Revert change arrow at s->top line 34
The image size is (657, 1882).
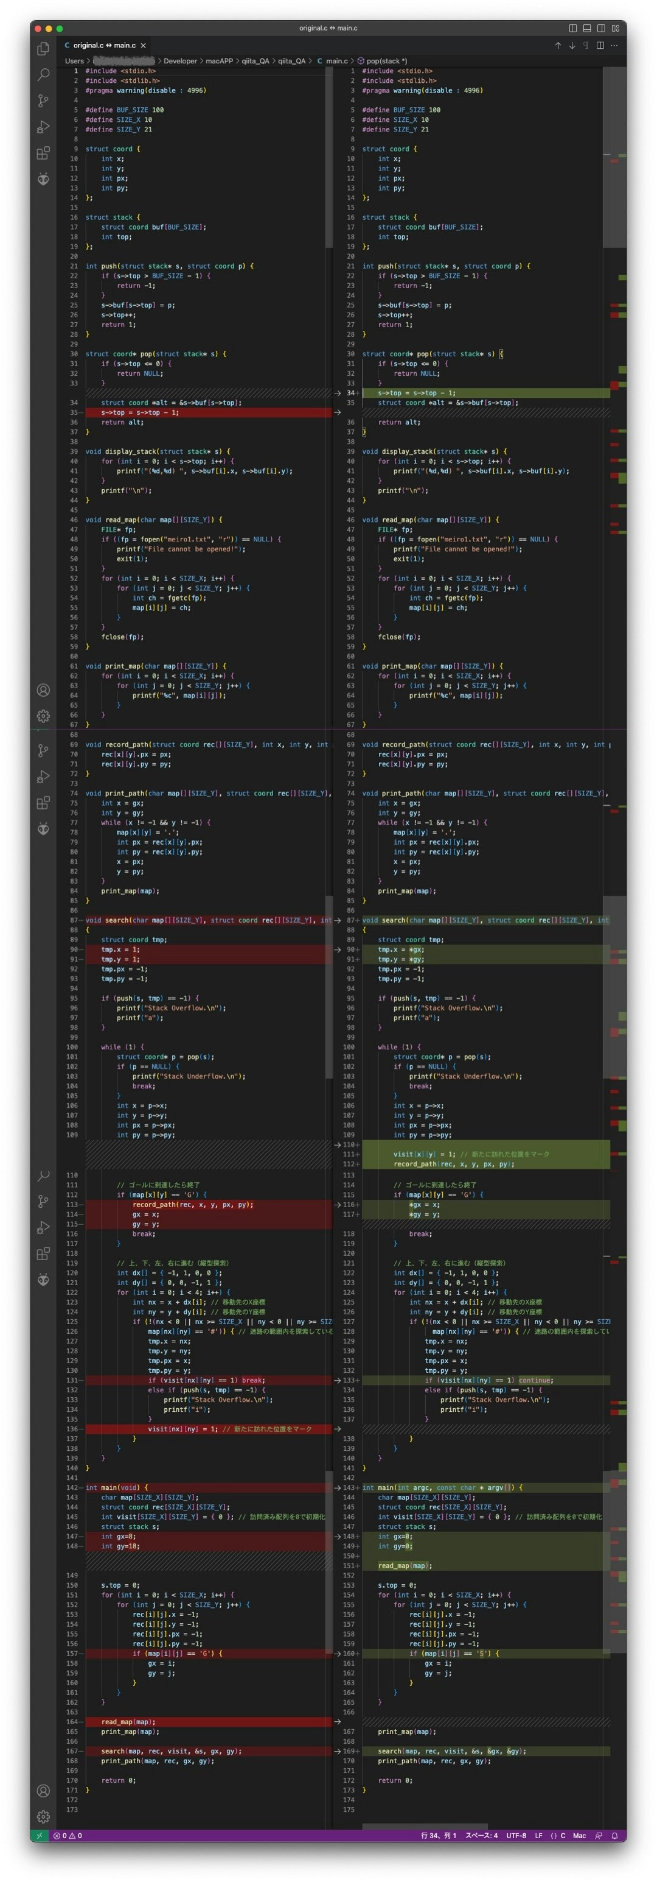tap(337, 393)
